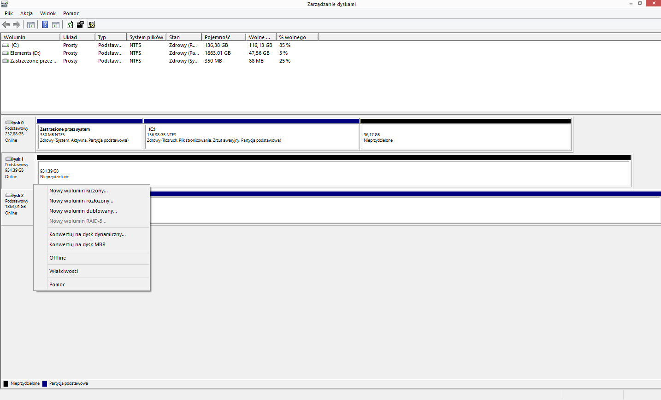661x400 pixels.
Task: Toggle the console tree pane icon
Action: click(x=31, y=25)
